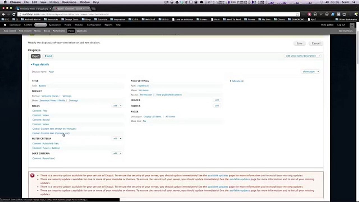
Task: Open the clone page dropdown
Action: click(x=318, y=72)
